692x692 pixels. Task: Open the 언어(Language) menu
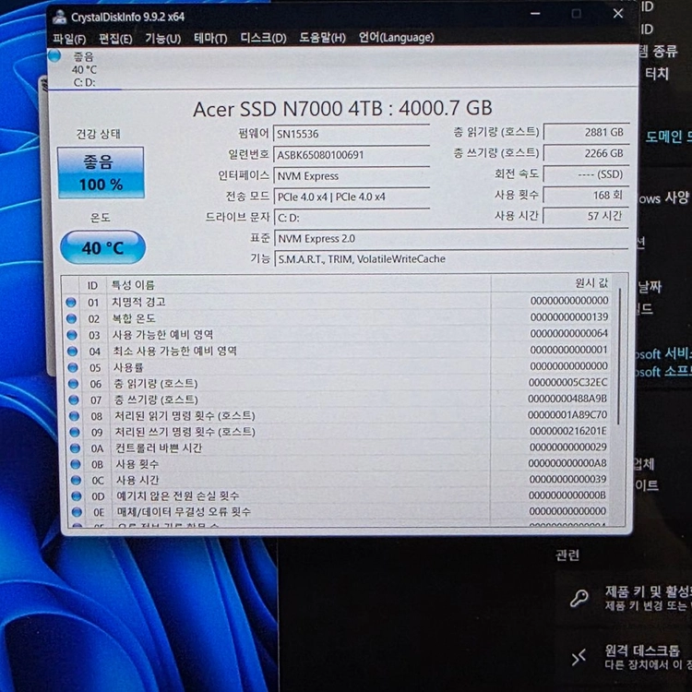[x=396, y=38]
